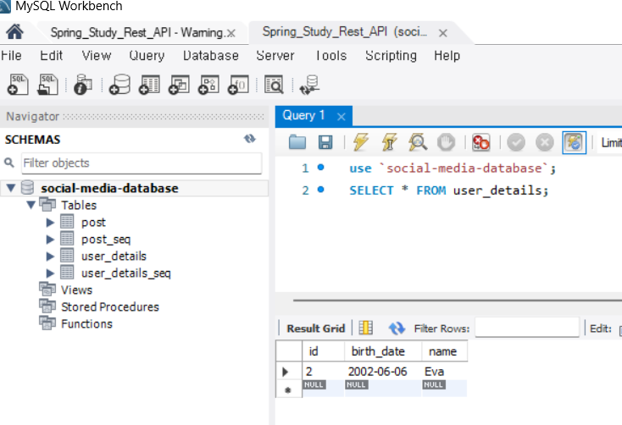The width and height of the screenshot is (622, 425).
Task: Select the 2002-06-06 birth date cell
Action: click(383, 371)
